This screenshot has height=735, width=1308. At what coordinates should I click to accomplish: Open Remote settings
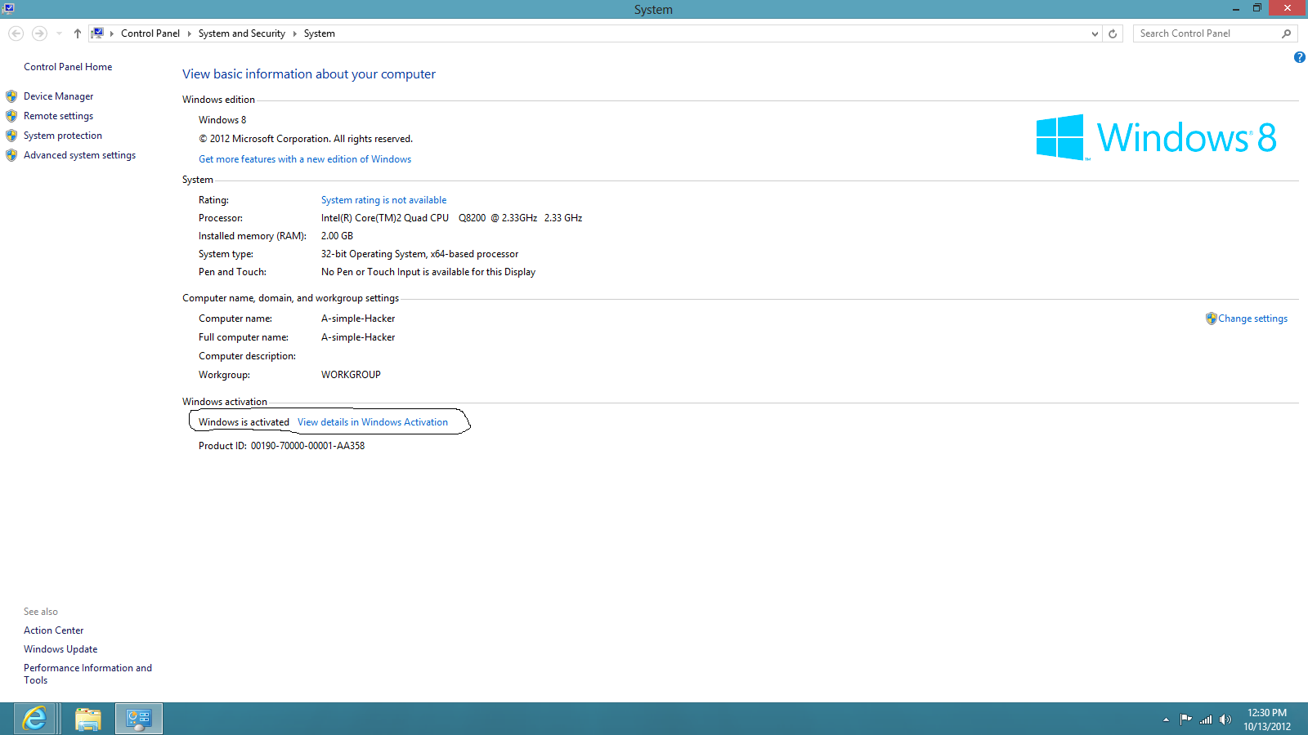pyautogui.click(x=59, y=116)
